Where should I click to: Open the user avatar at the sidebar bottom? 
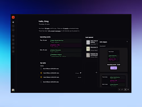coord(13,90)
